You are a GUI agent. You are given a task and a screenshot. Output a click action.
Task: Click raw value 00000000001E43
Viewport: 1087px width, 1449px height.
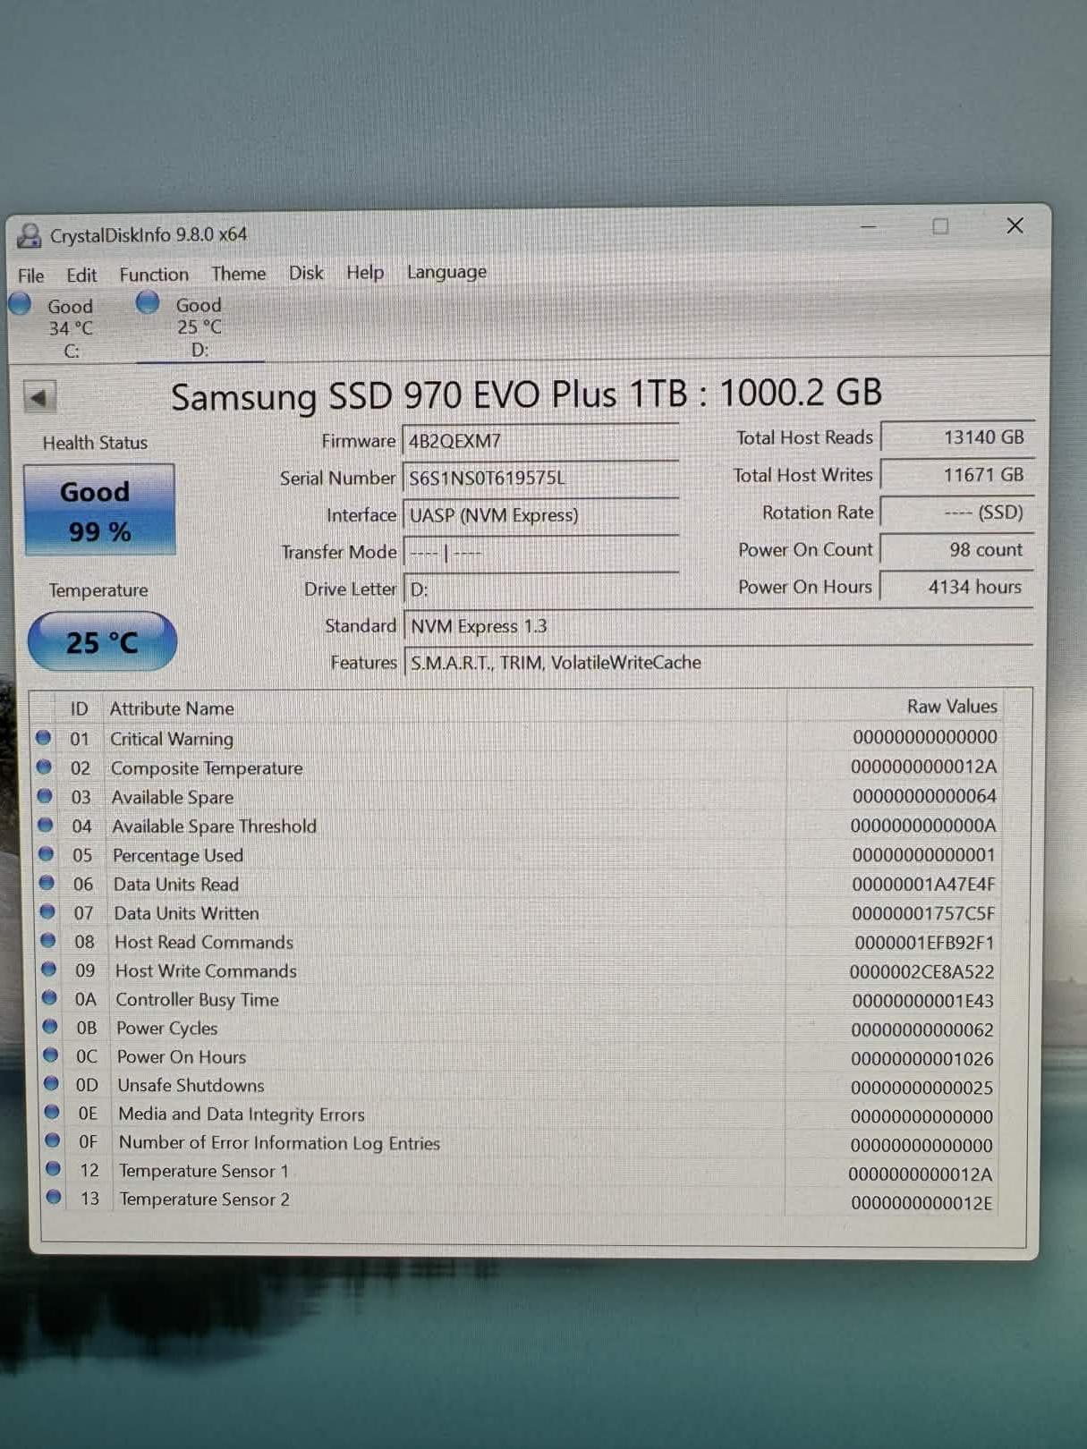(922, 1001)
